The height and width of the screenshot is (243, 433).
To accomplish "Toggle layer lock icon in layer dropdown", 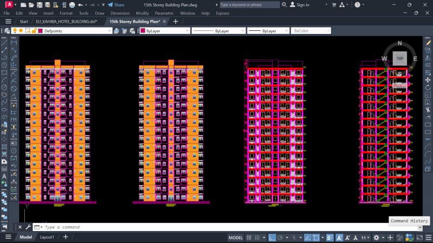I will 34,31.
